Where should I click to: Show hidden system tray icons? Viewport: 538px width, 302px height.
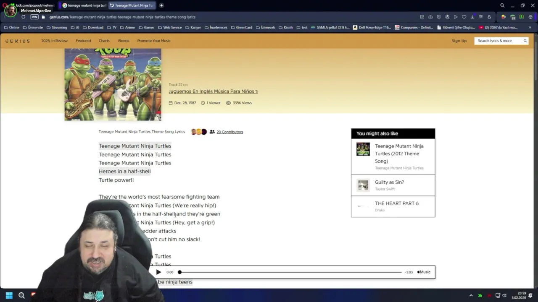[471, 295]
